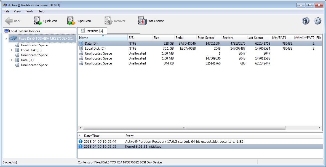Click the Fixed Disk0 drive icon in tree
This screenshot has height=167, width=326.
[x=13, y=38]
